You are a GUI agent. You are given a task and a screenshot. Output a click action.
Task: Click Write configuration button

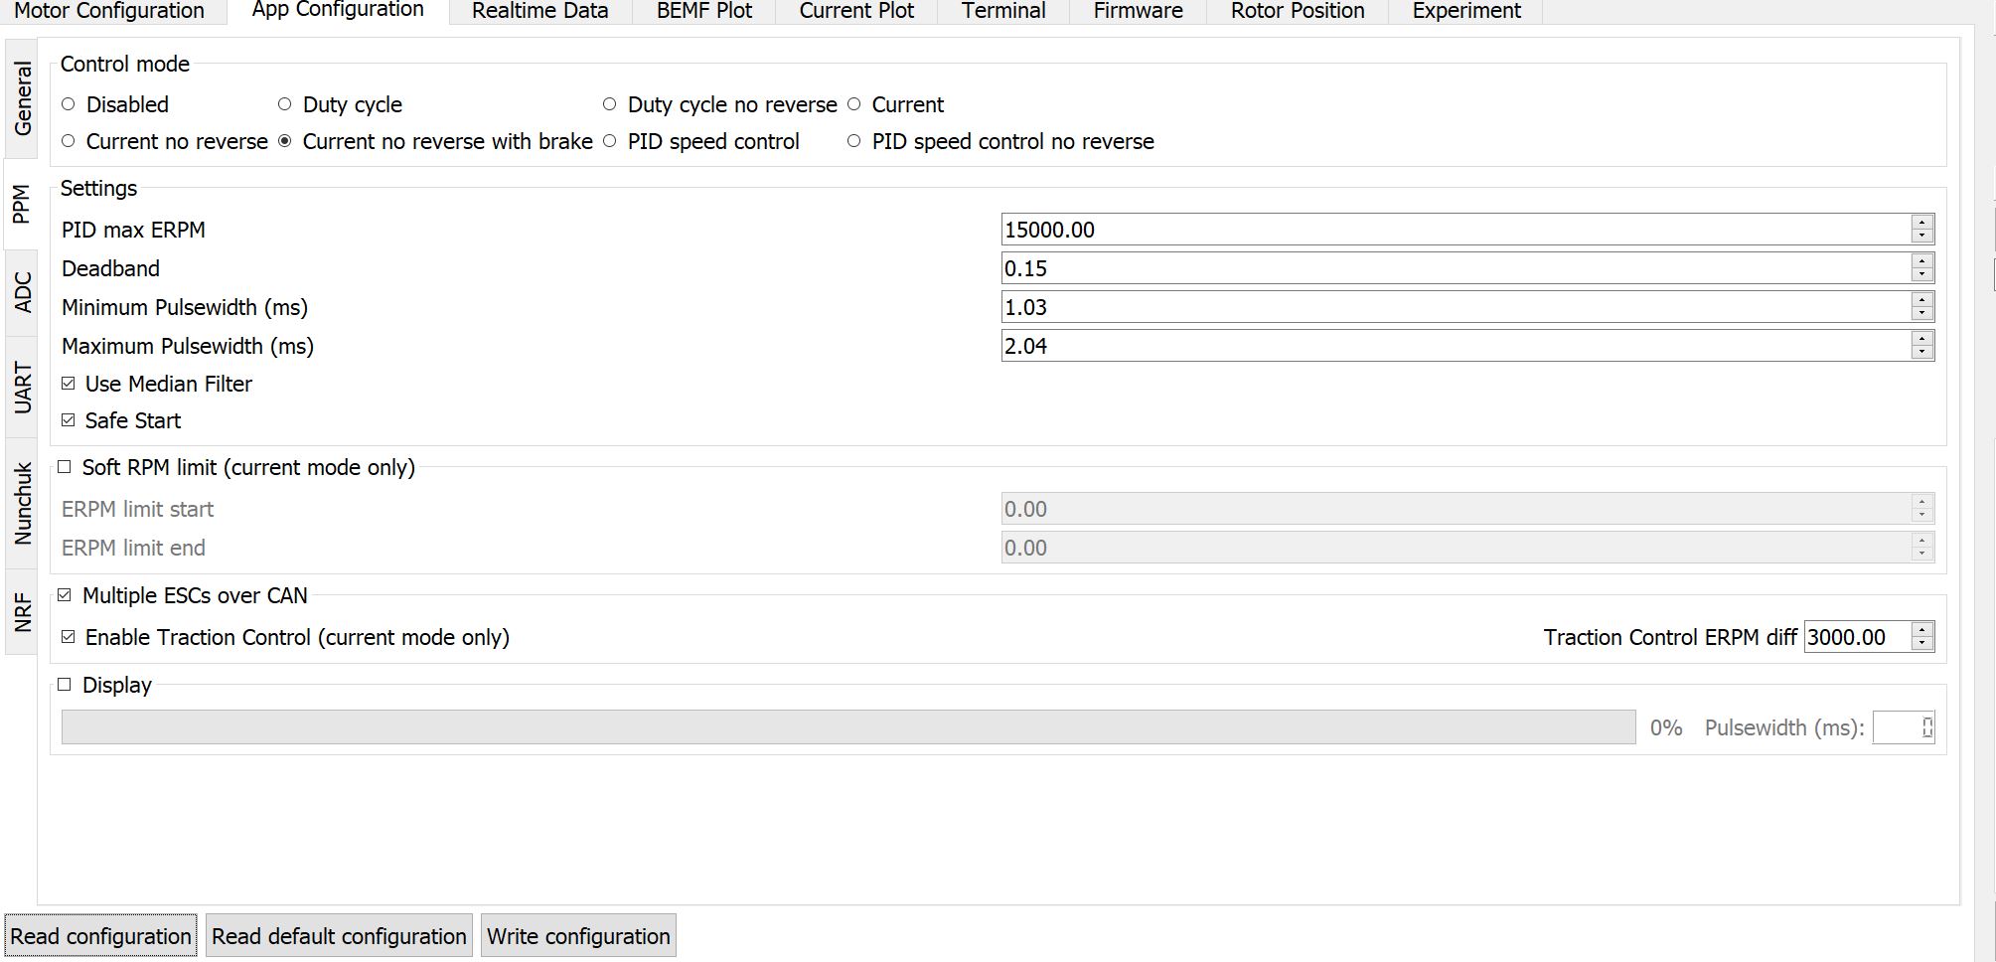tap(578, 936)
